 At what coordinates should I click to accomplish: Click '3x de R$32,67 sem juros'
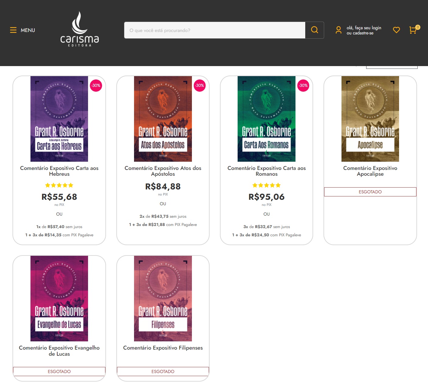point(267,227)
